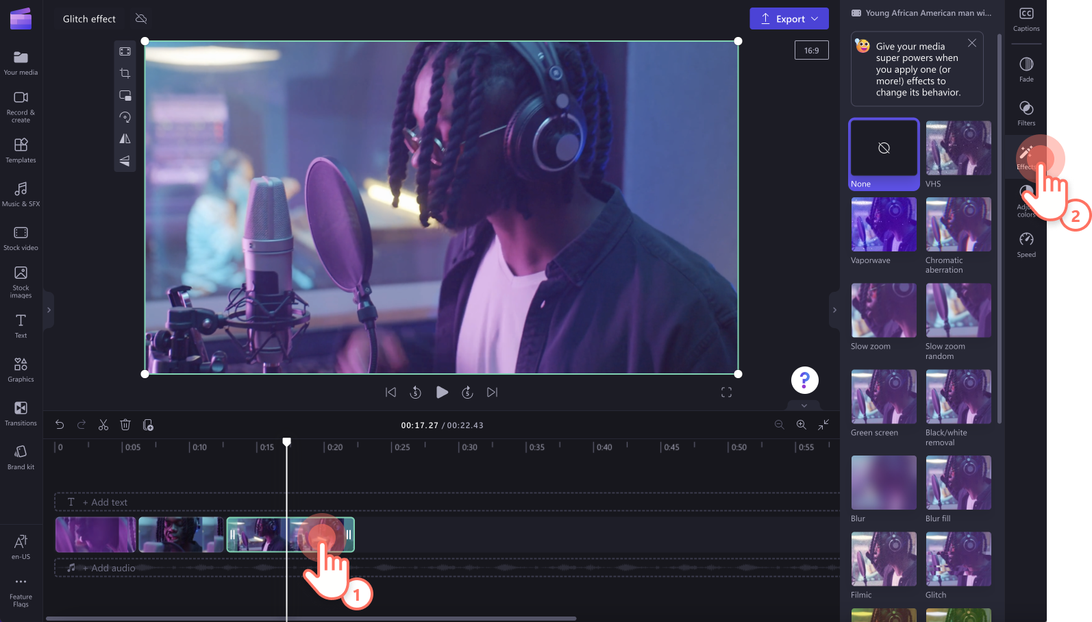Open the Fade tab
The width and height of the screenshot is (1092, 622).
pos(1026,70)
